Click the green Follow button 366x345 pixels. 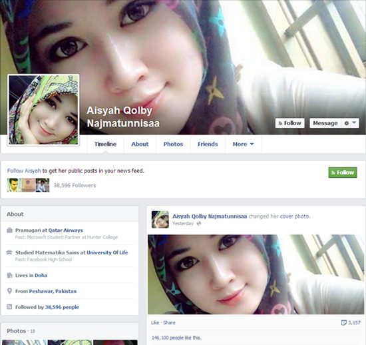click(x=343, y=172)
